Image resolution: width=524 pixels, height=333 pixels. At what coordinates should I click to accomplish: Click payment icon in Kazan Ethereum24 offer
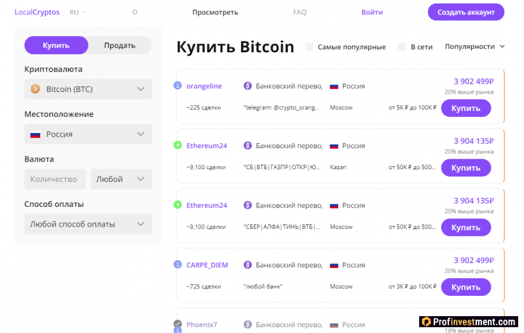point(247,145)
